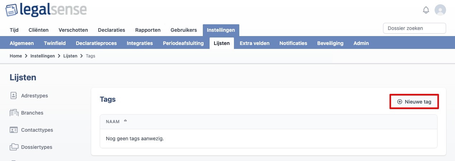The height and width of the screenshot is (161, 455).
Task: Click the Legalsense logo
Action: [x=46, y=10]
